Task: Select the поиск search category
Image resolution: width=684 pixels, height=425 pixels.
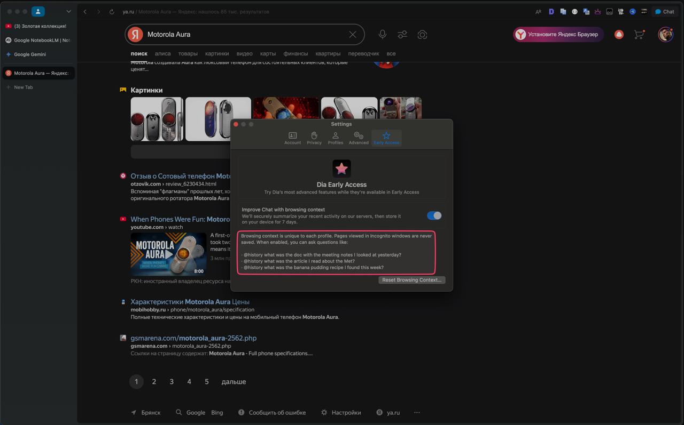Action: [x=139, y=54]
